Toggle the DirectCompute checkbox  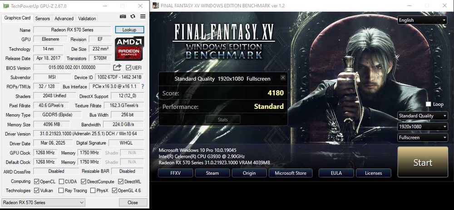click(84, 182)
